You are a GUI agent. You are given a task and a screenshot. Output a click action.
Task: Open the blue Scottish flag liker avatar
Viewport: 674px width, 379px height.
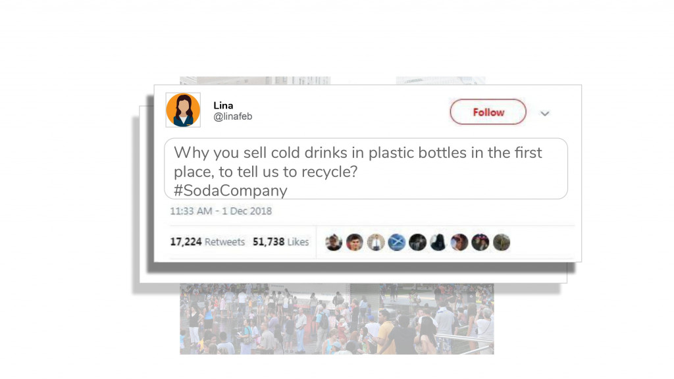[x=396, y=242]
